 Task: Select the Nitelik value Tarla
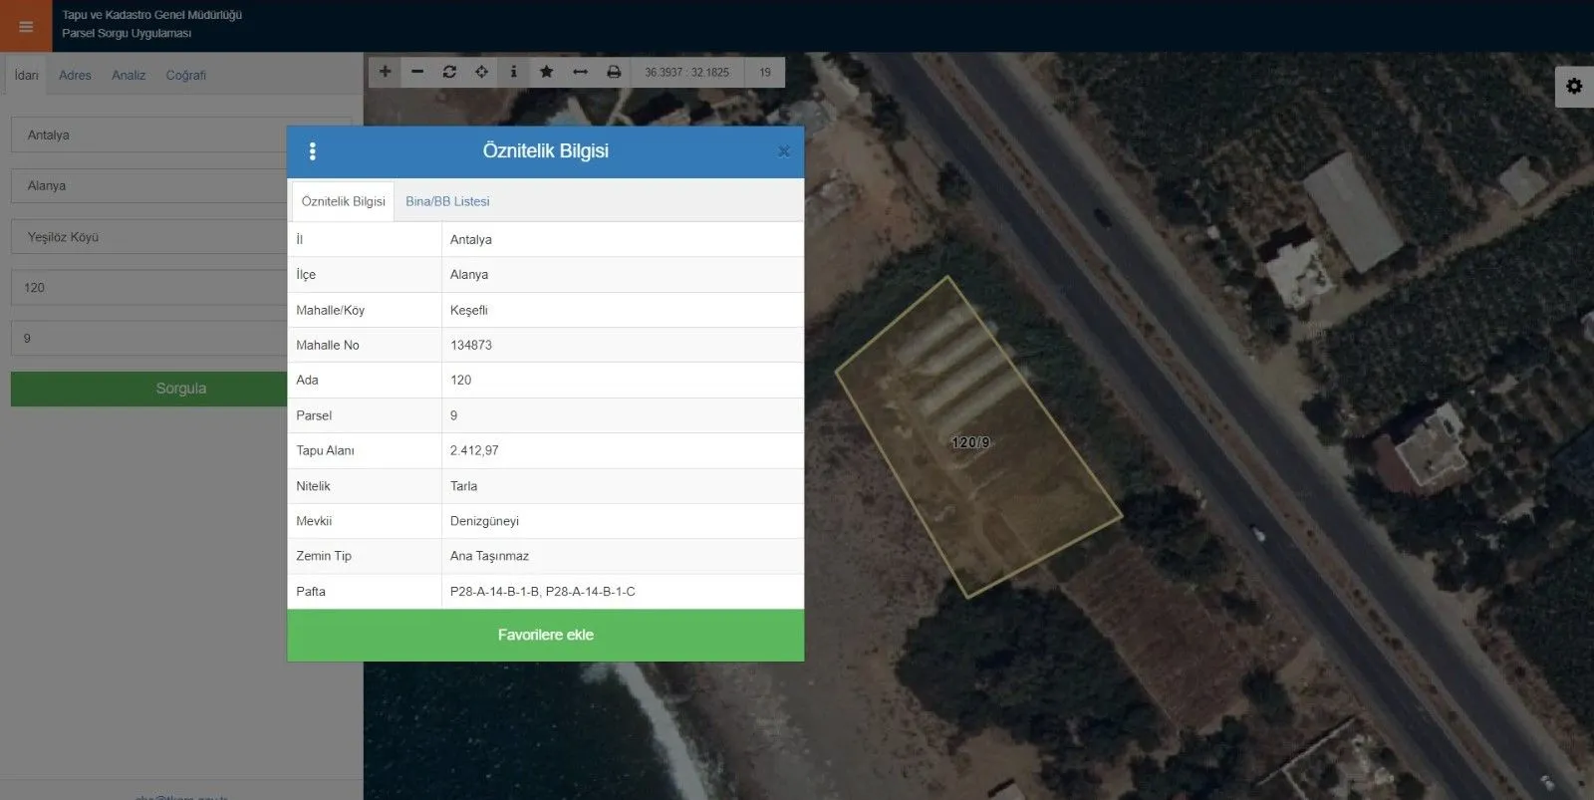463,486
